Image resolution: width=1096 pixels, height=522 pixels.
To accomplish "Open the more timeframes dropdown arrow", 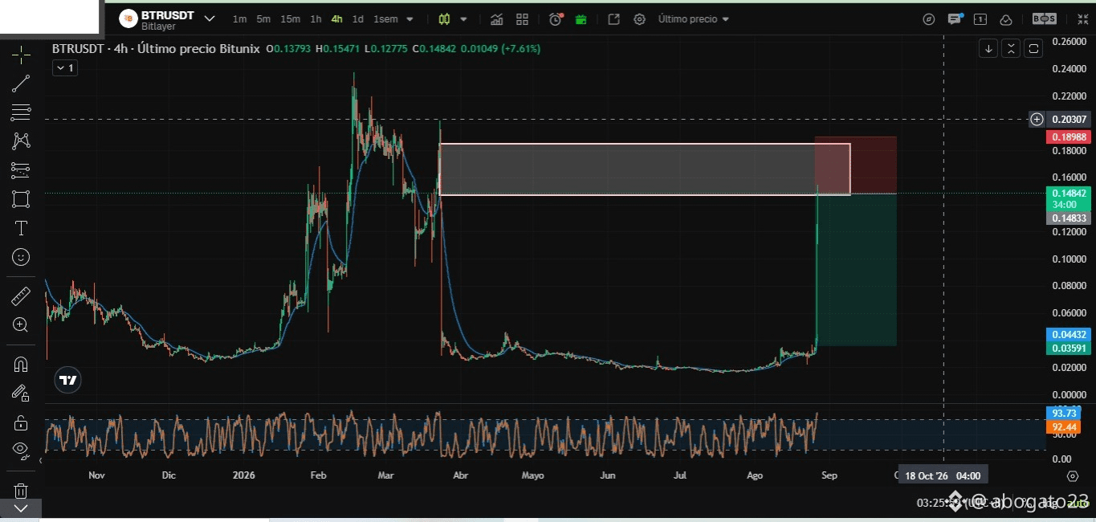I will (410, 19).
